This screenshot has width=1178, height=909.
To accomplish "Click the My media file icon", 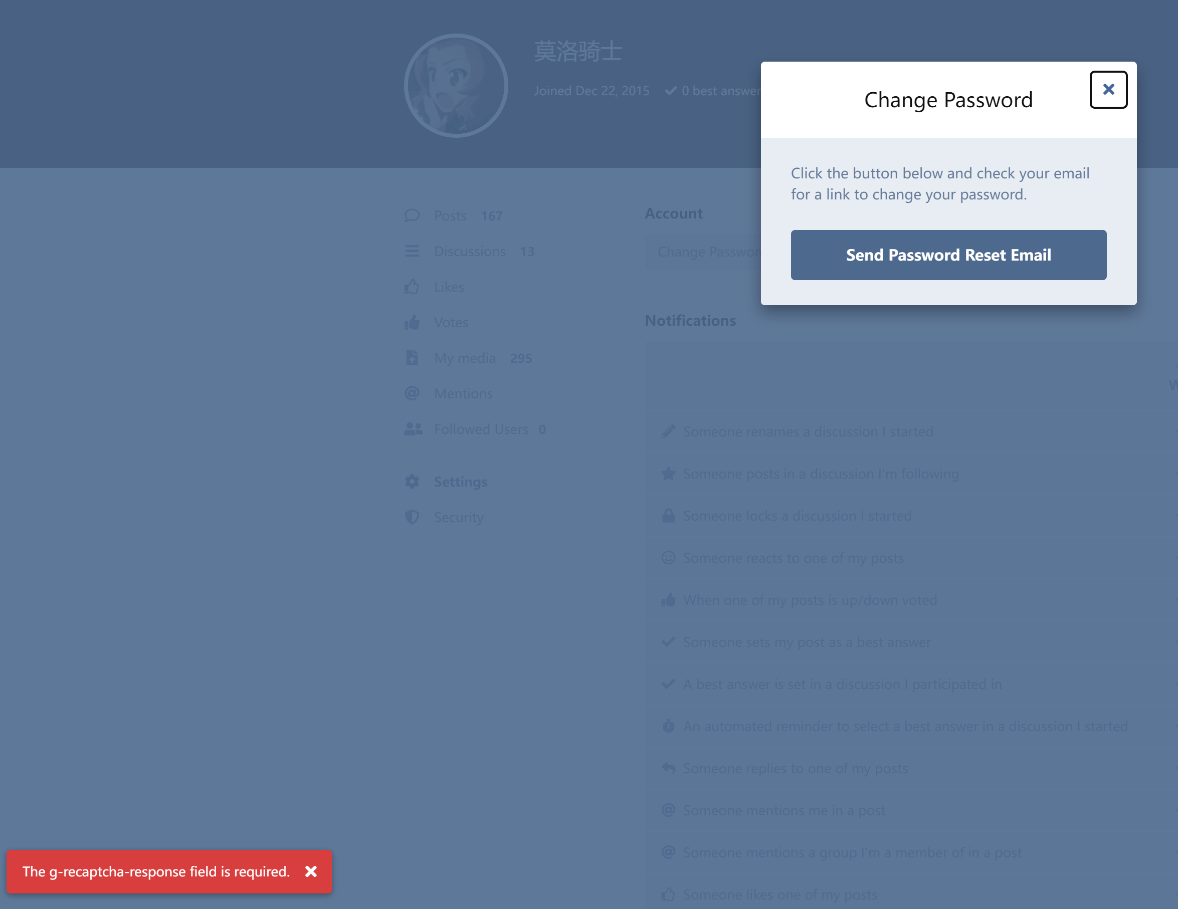I will coord(412,358).
